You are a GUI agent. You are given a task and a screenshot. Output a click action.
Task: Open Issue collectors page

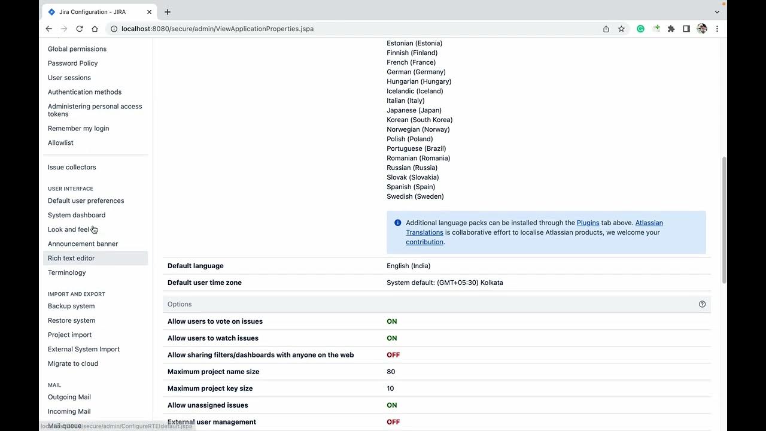[x=72, y=168]
